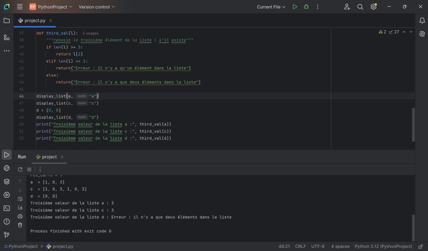Open typo indicator showing 27

pos(394,32)
